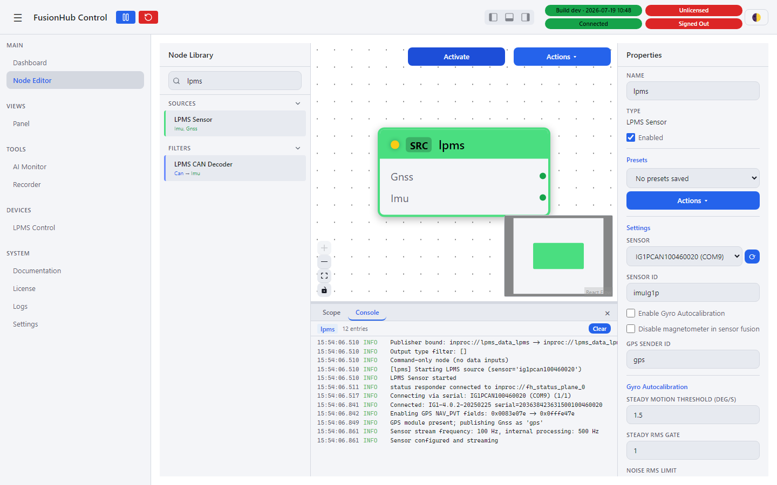Zoom out on the node canvas
This screenshot has height=485, width=777.
tap(324, 261)
